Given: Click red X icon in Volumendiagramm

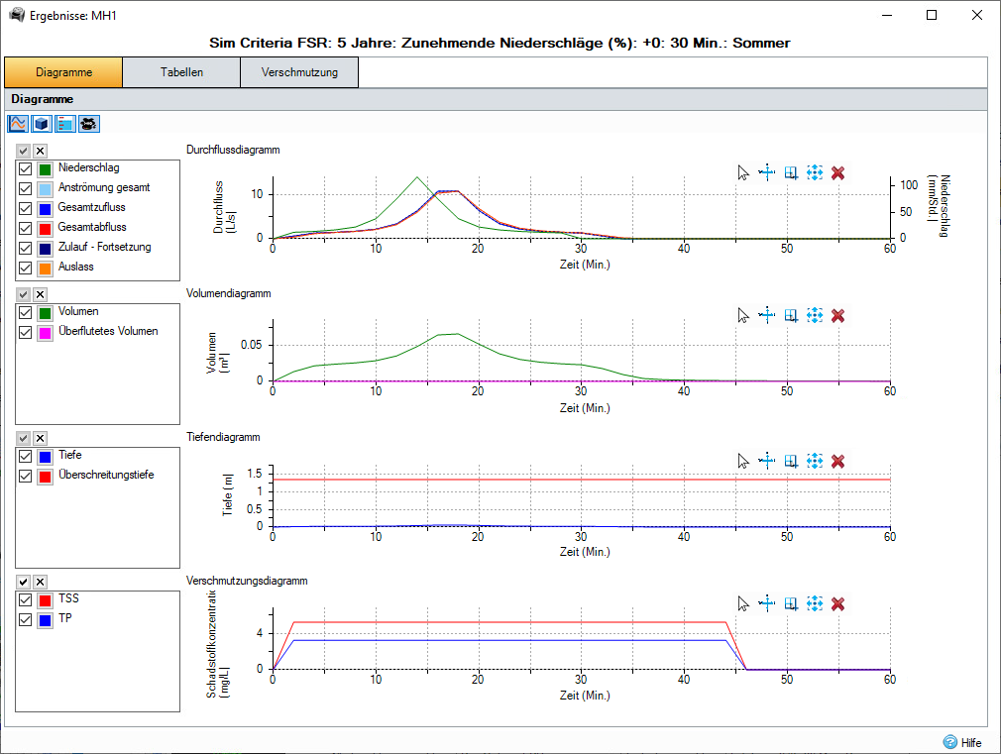Looking at the screenshot, I should [x=838, y=315].
